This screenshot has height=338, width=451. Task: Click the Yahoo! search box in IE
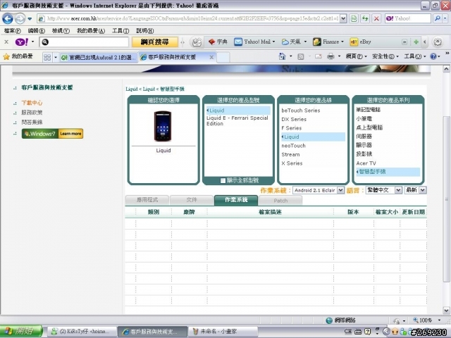point(408,19)
